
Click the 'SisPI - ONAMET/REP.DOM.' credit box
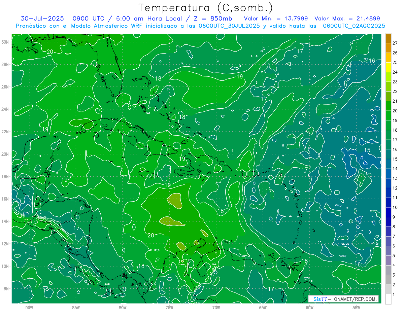[343, 299]
